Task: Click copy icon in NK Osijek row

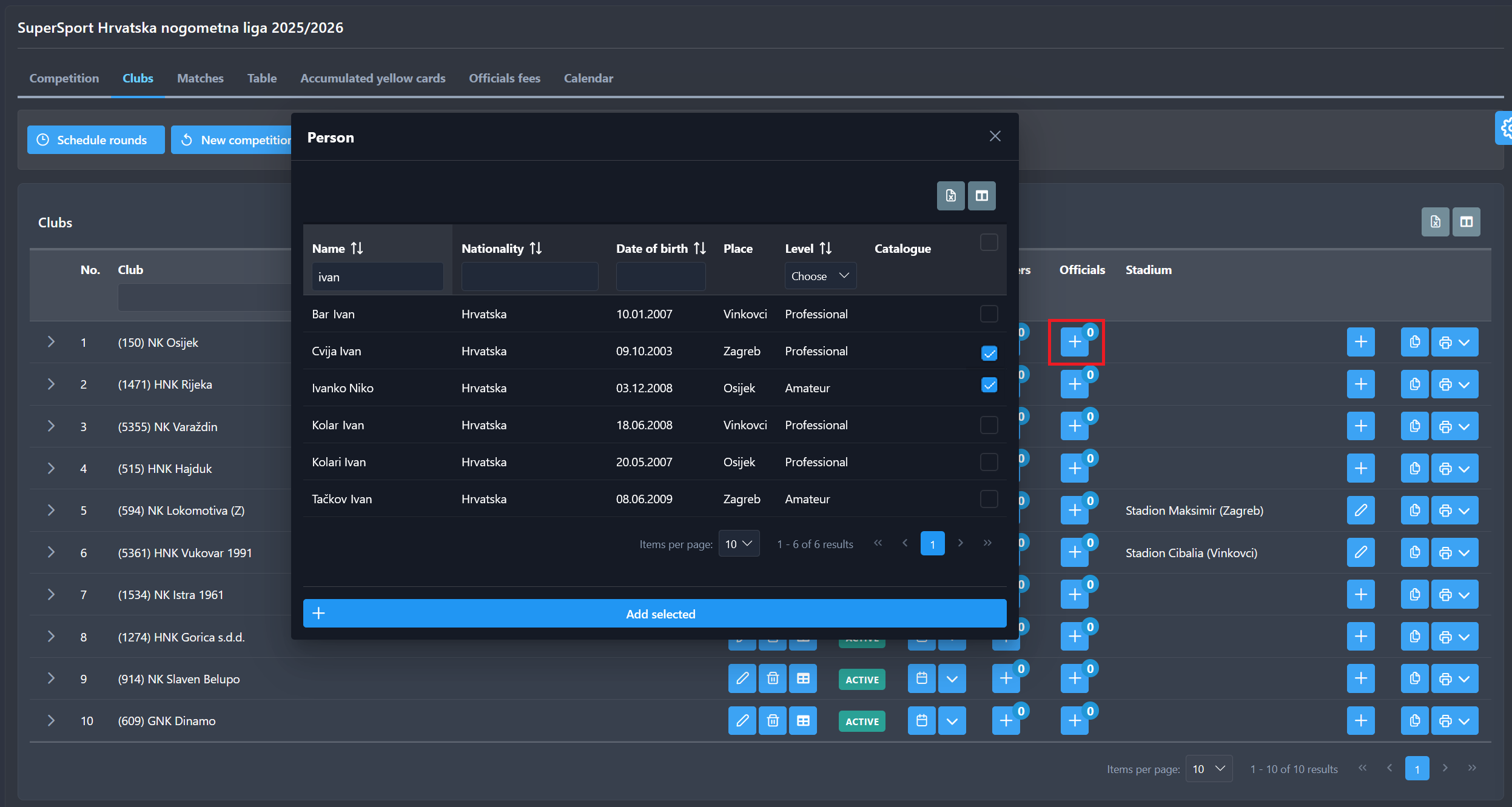Action: click(1414, 343)
